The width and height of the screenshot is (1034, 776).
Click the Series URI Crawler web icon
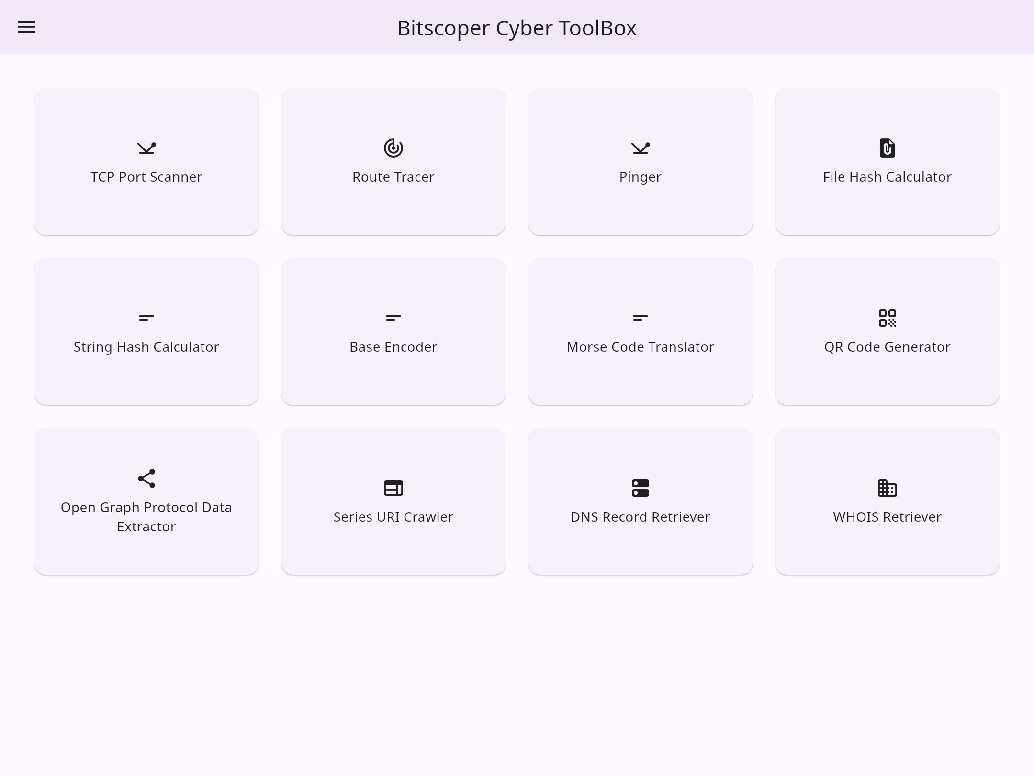[x=393, y=488]
